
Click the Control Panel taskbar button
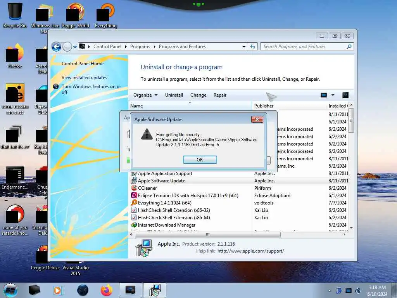click(130, 290)
